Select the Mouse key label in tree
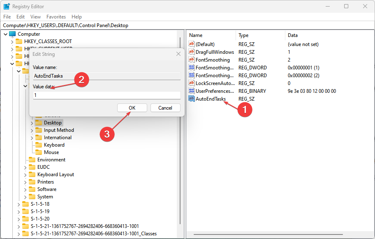375x239 pixels. tap(51, 152)
